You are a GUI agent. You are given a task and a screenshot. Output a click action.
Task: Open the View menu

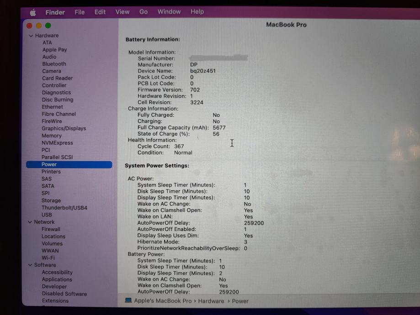tap(122, 12)
